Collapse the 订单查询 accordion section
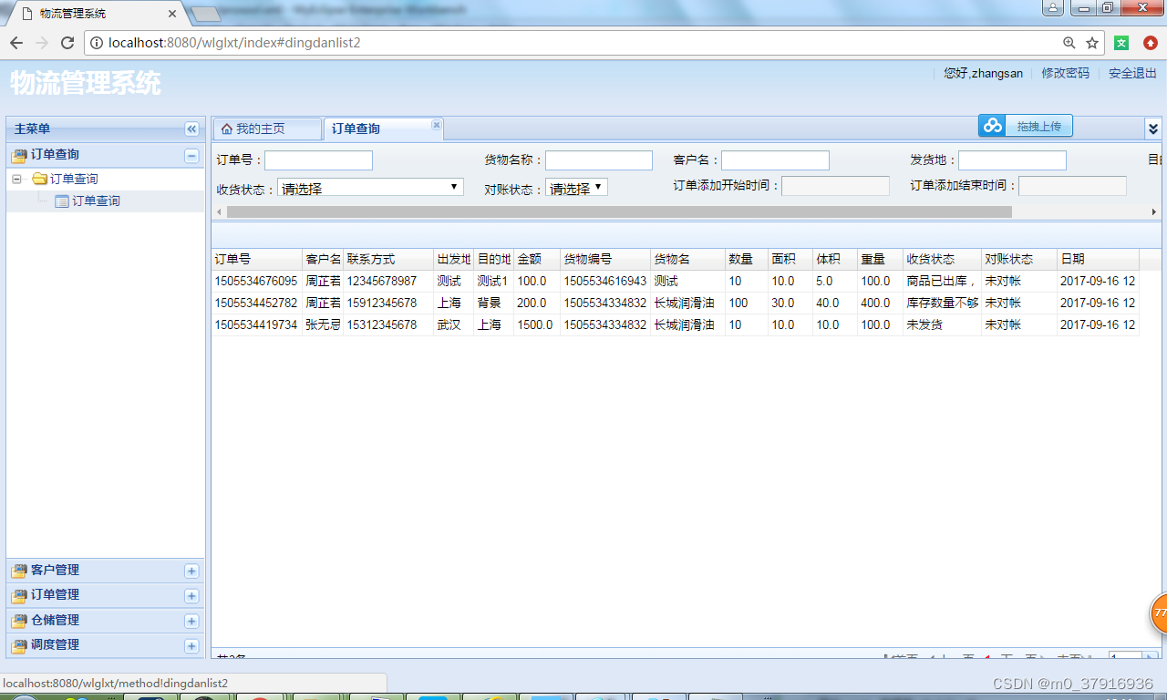The image size is (1167, 700). pos(191,155)
